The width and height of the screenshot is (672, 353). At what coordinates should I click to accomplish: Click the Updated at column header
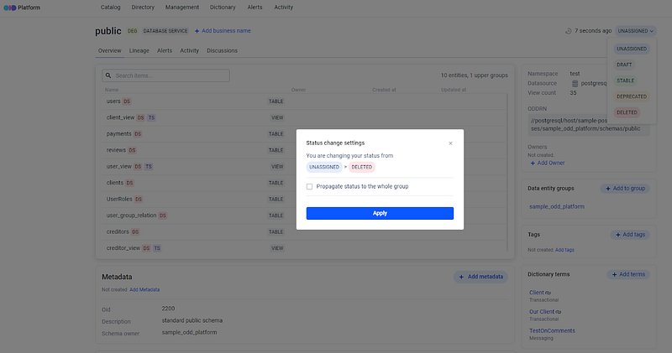[454, 90]
